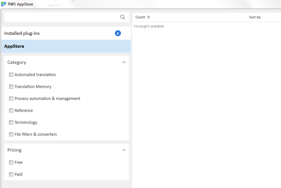Screen dimensions: 281x188
Task: Click the Sort by label
Action: (255, 17)
